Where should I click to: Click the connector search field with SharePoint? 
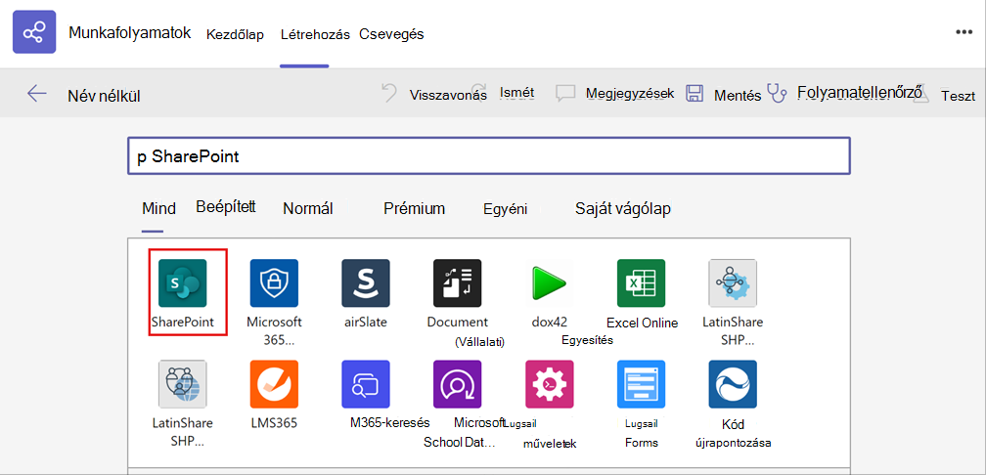coord(489,155)
